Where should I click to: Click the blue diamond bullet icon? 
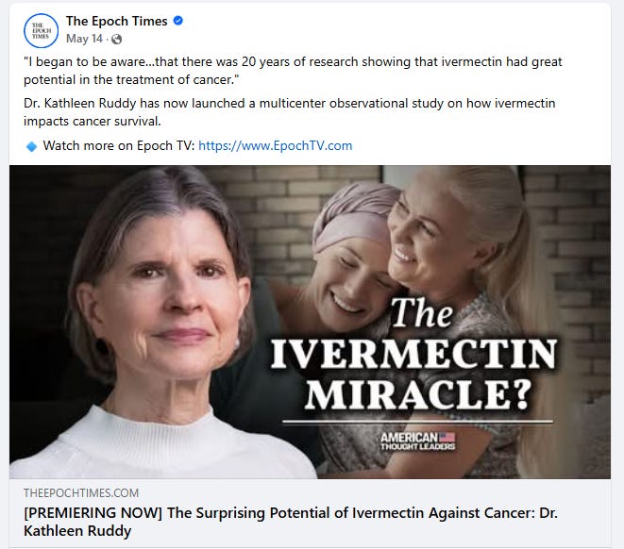pyautogui.click(x=31, y=146)
